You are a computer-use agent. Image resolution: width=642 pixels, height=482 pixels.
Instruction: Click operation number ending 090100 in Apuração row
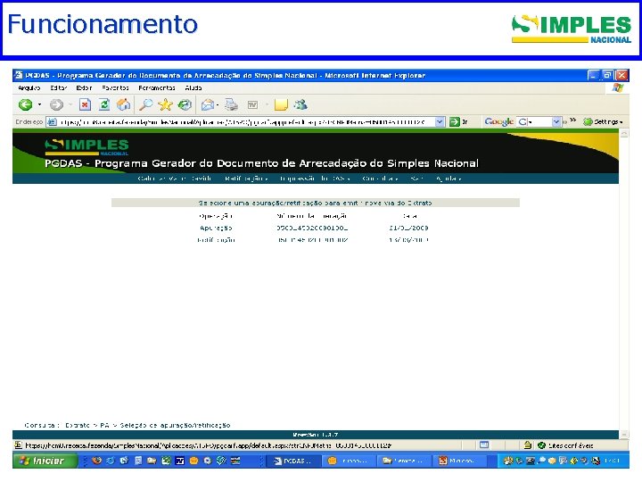[312, 228]
